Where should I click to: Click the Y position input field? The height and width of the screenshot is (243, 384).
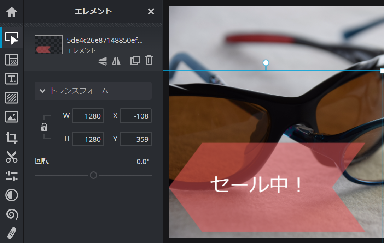(x=136, y=139)
